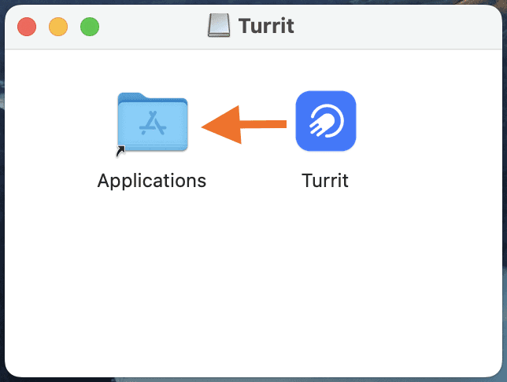The width and height of the screenshot is (507, 382).
Task: Click the "Applications" folder label
Action: point(152,181)
